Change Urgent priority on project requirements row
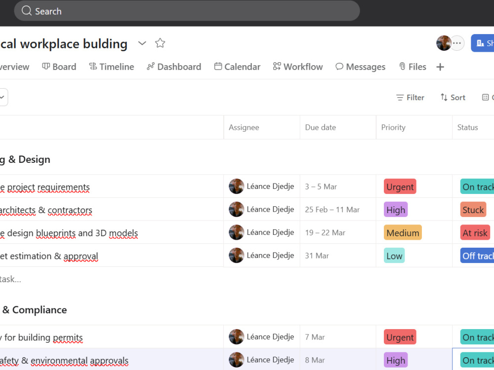This screenshot has width=494, height=370. (x=400, y=186)
